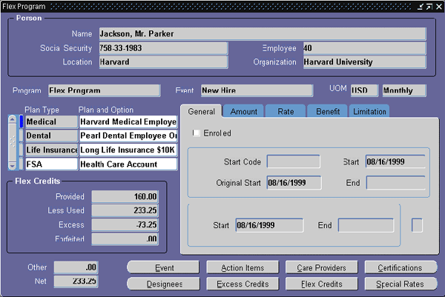The width and height of the screenshot is (445, 297).
Task: Click the Event button
Action: tap(163, 267)
